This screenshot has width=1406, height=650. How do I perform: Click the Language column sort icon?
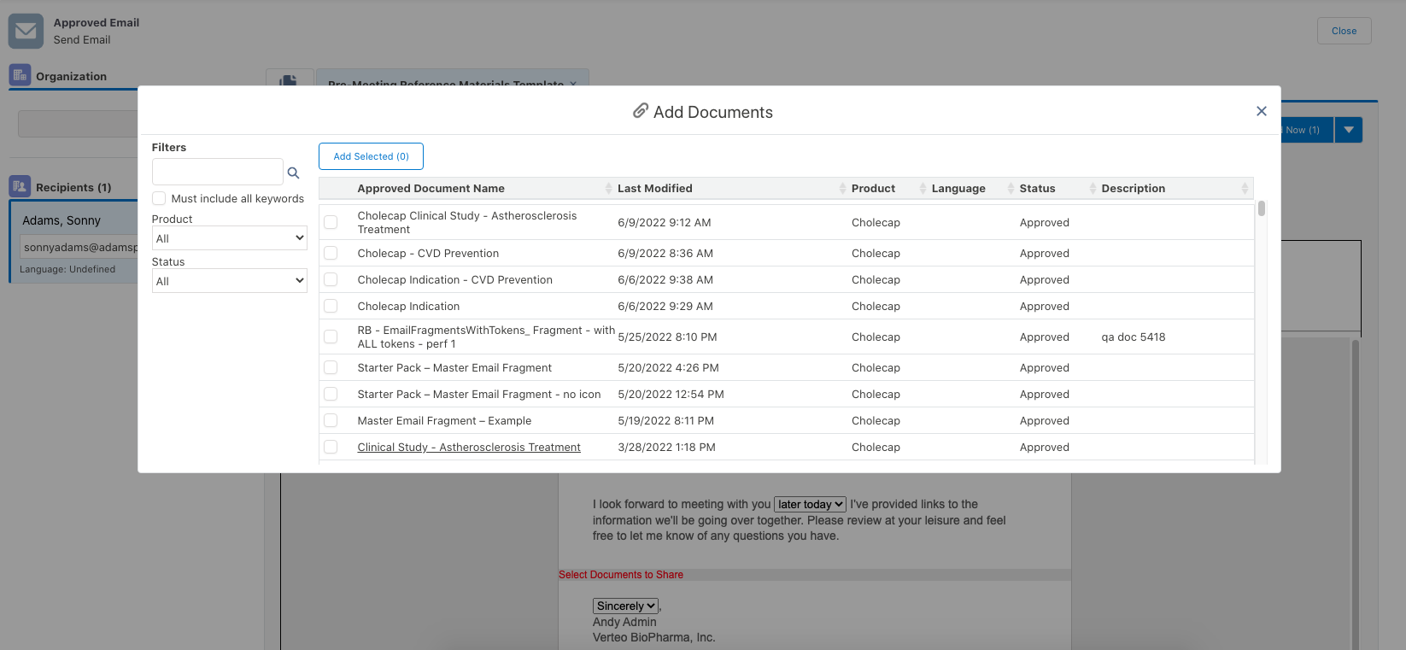[x=1011, y=189]
